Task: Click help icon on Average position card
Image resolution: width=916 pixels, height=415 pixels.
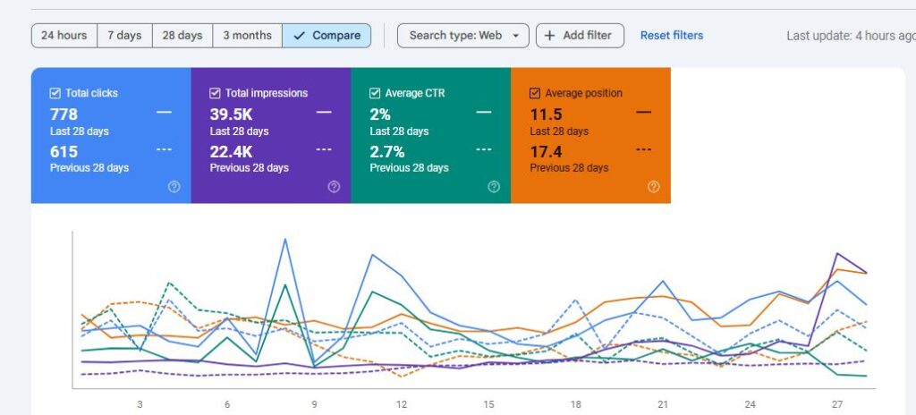Action: (654, 187)
